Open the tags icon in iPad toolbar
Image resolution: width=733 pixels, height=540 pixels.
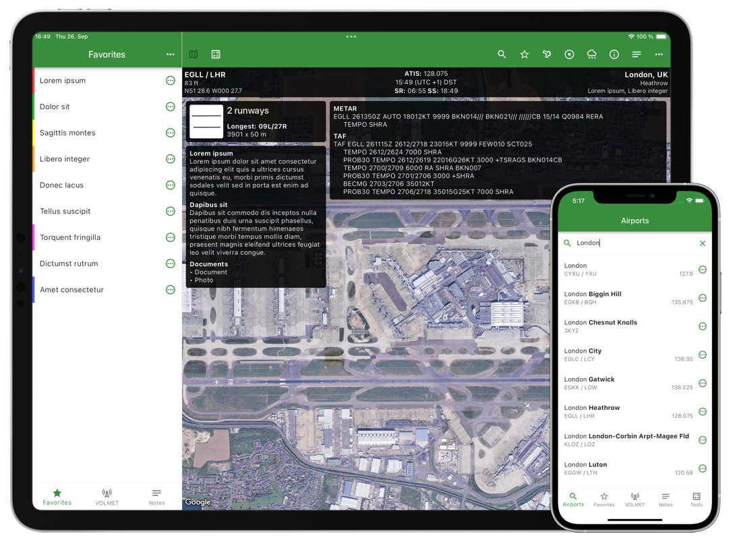[547, 54]
